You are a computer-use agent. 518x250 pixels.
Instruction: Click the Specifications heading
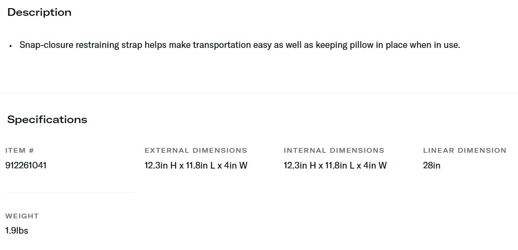tap(47, 120)
